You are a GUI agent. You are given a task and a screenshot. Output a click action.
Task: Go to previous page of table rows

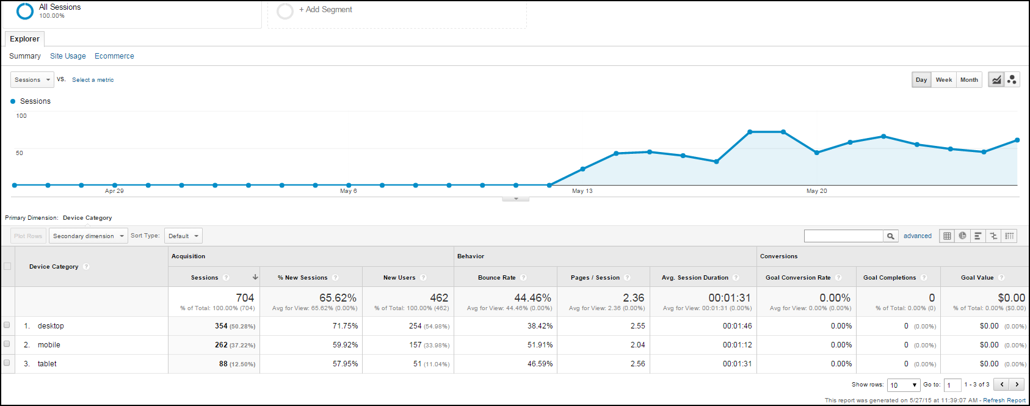coord(1001,385)
